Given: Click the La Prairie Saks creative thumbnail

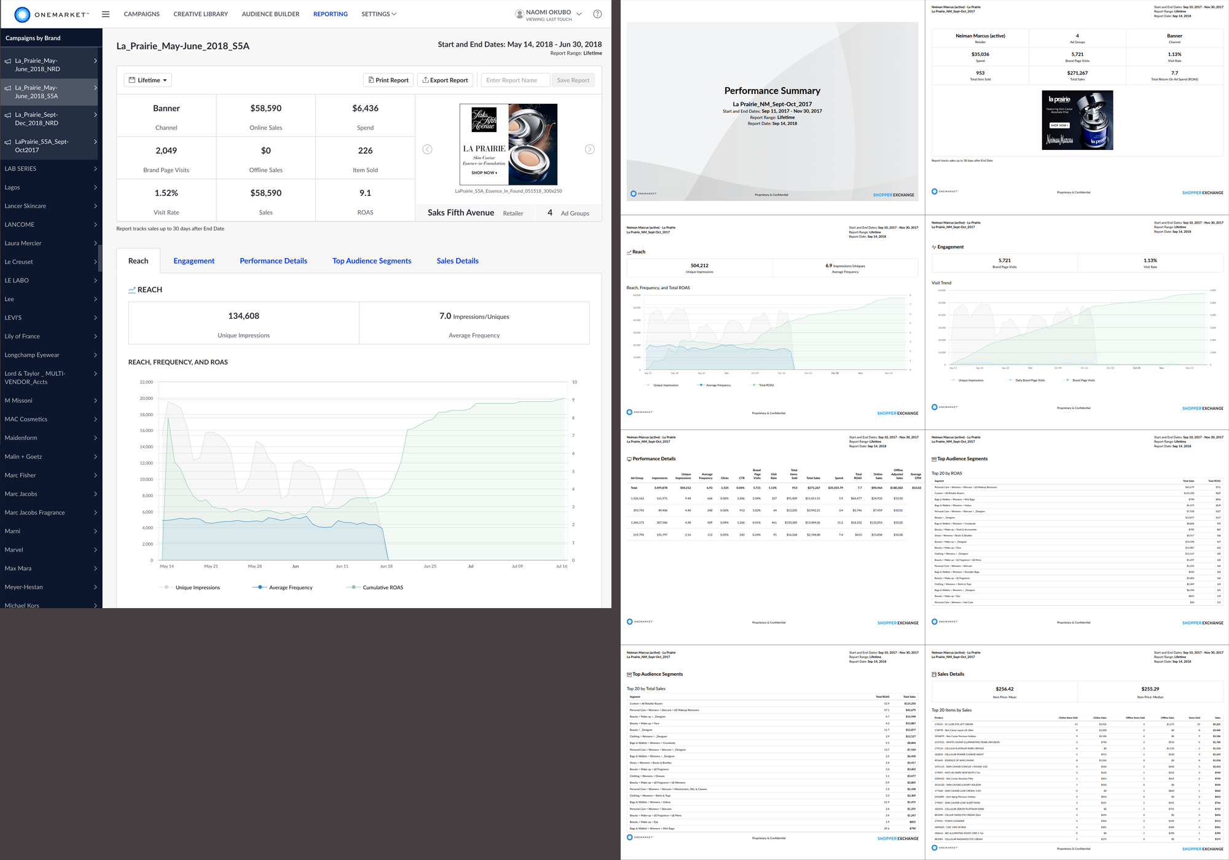Looking at the screenshot, I should [509, 144].
